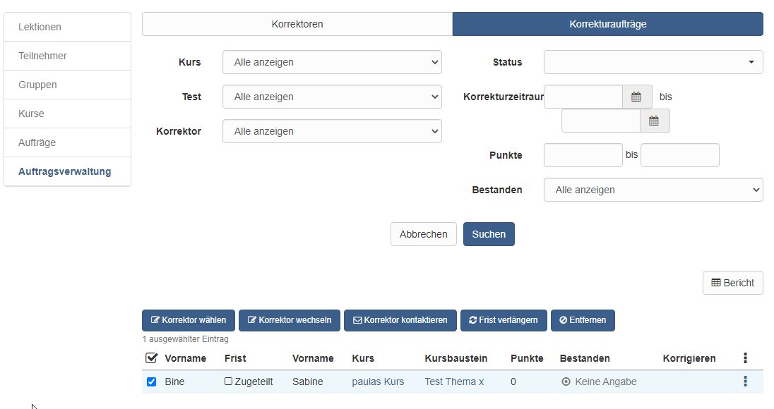Open the paulas Kurs link
This screenshot has width=774, height=409.
tap(379, 381)
